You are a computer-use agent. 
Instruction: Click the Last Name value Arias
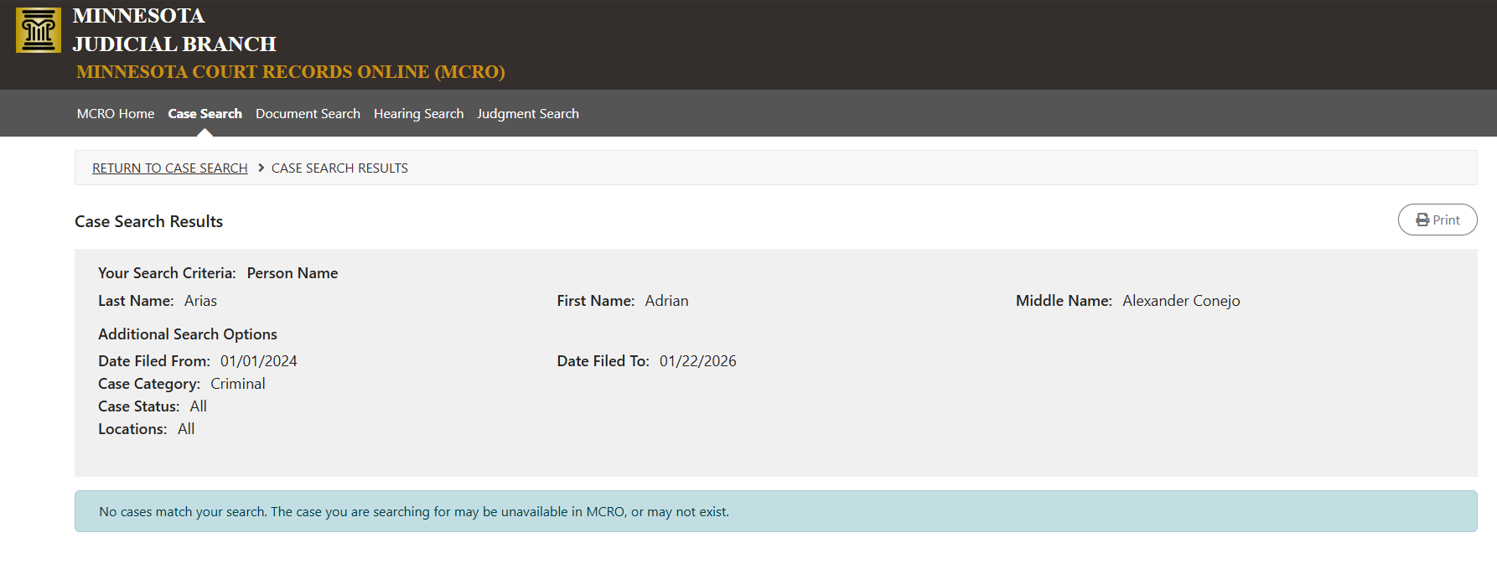click(200, 301)
